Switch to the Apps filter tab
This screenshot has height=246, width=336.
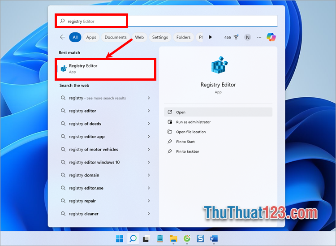tap(91, 37)
